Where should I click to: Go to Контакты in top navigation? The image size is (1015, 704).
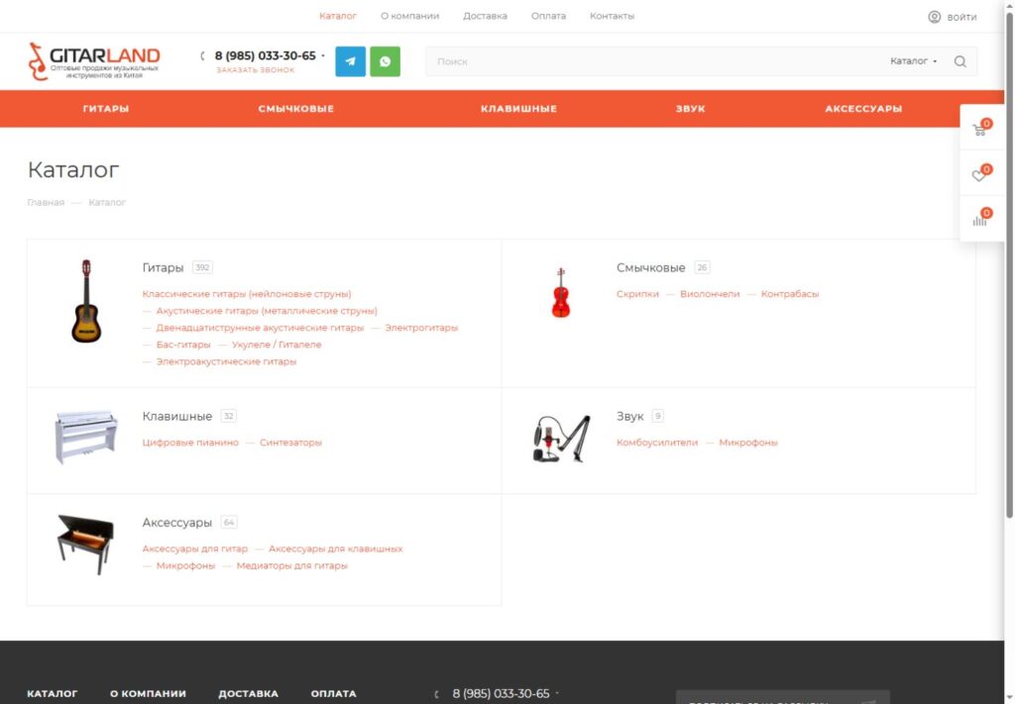(x=612, y=16)
